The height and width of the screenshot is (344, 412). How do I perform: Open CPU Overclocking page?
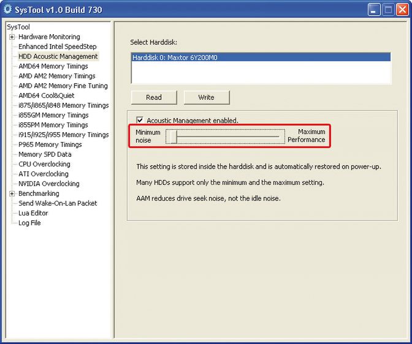pos(44,164)
